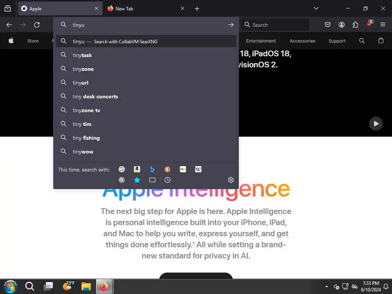Search this time with Google
Viewport: 392px width, 294px height.
(x=122, y=169)
